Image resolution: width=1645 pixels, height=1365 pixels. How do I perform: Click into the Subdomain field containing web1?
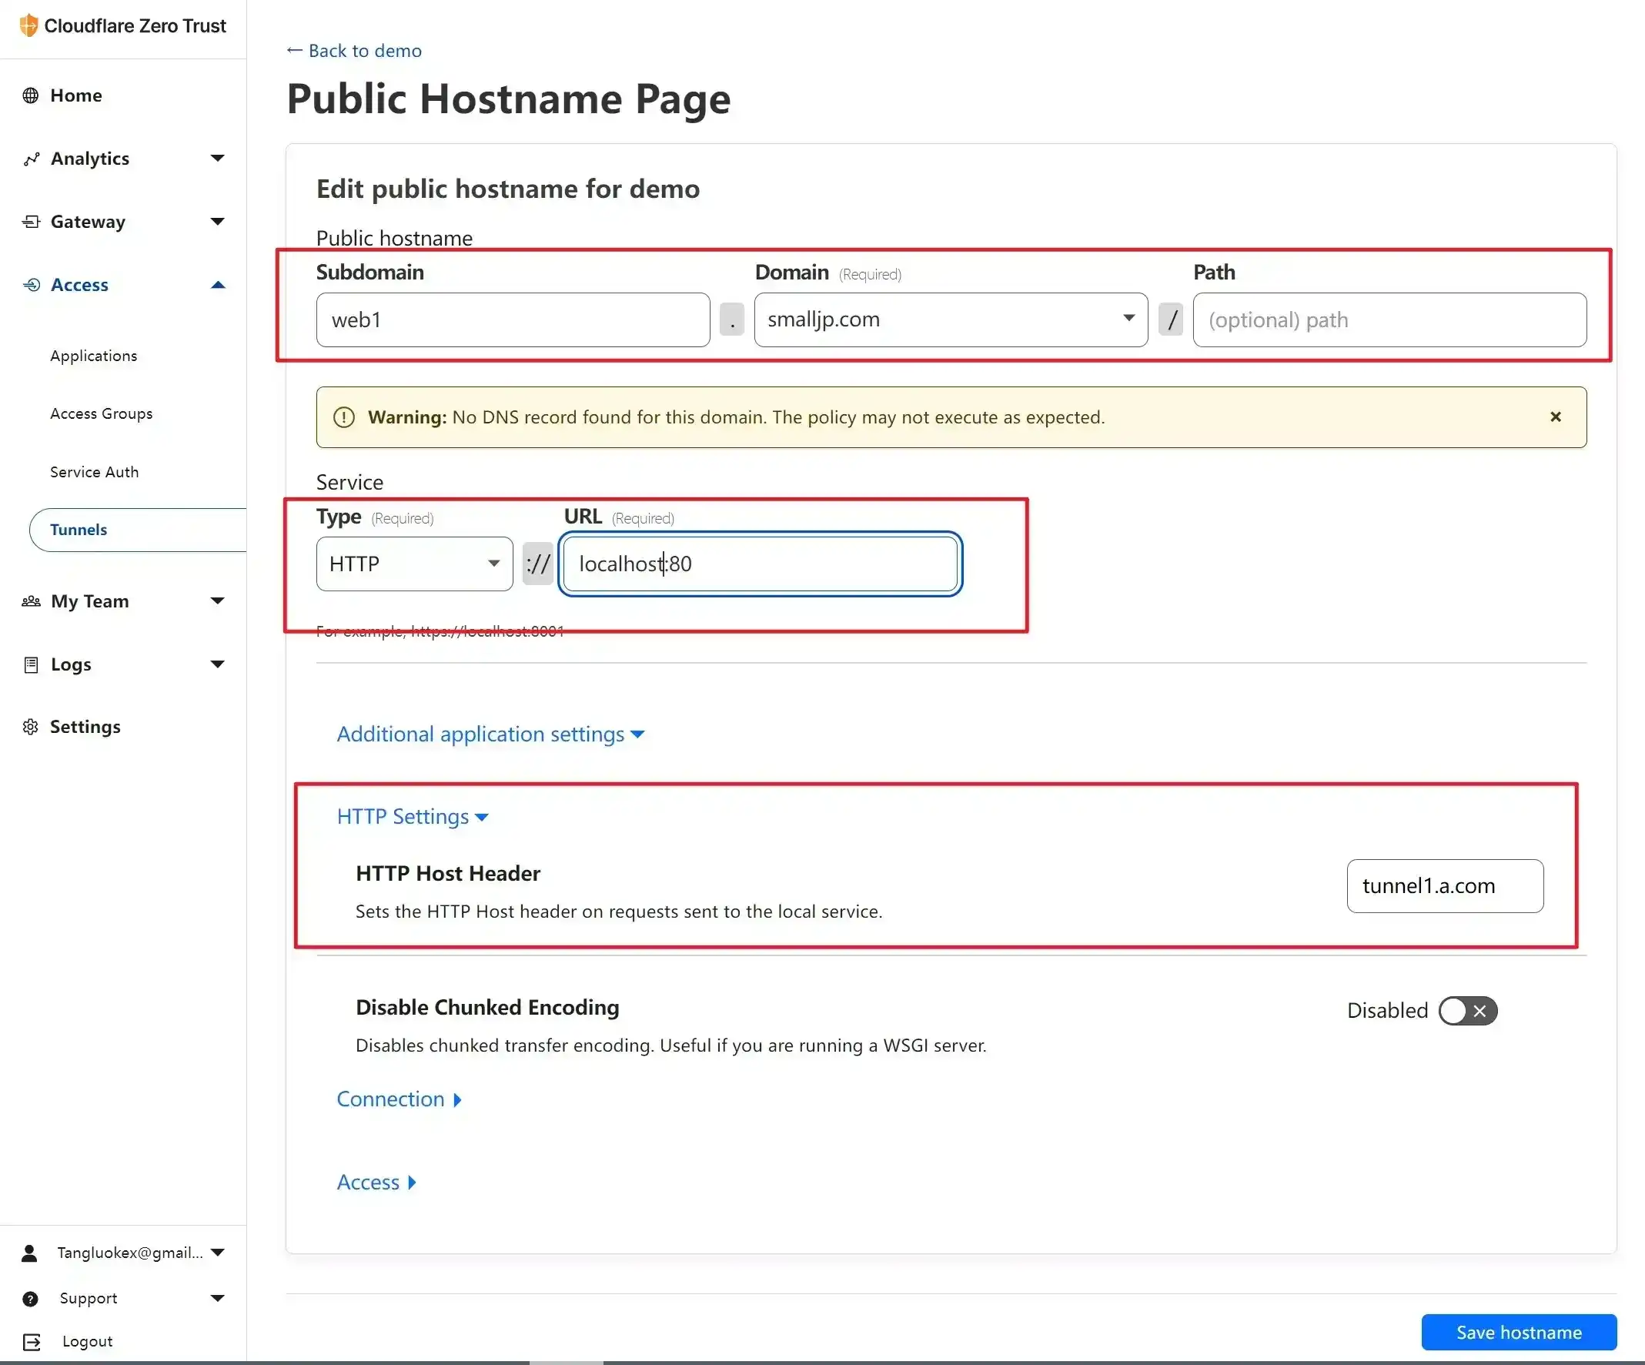point(513,320)
